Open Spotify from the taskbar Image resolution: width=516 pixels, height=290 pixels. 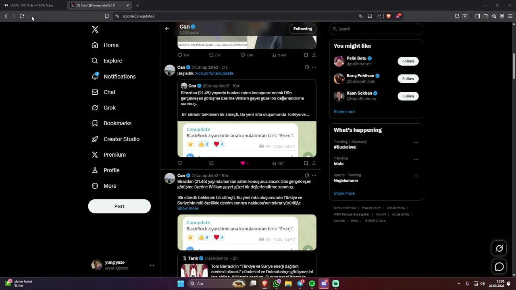[312, 284]
